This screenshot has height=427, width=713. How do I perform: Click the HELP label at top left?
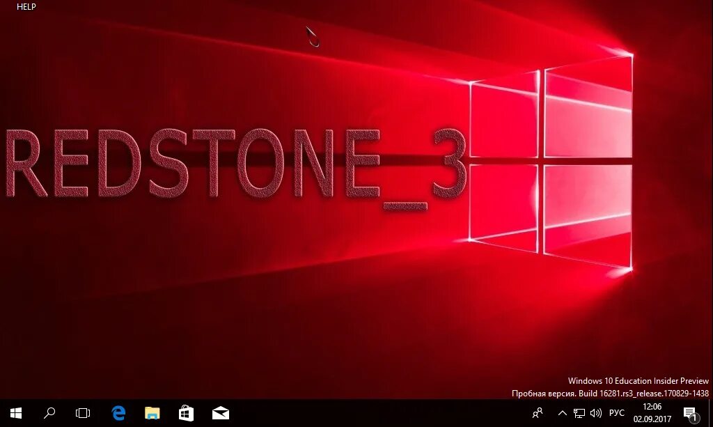coord(26,7)
